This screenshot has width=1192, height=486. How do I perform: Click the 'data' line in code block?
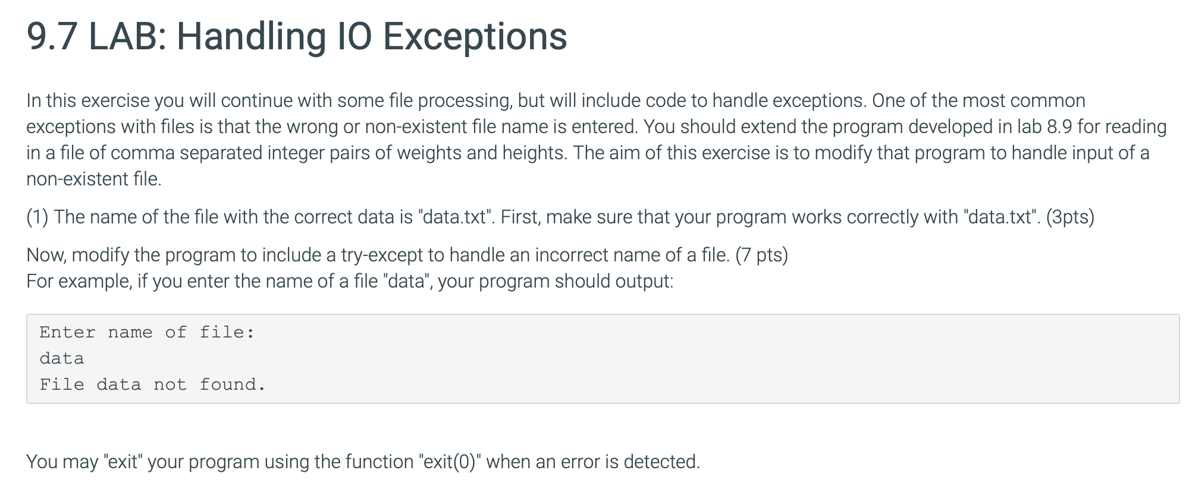click(62, 358)
